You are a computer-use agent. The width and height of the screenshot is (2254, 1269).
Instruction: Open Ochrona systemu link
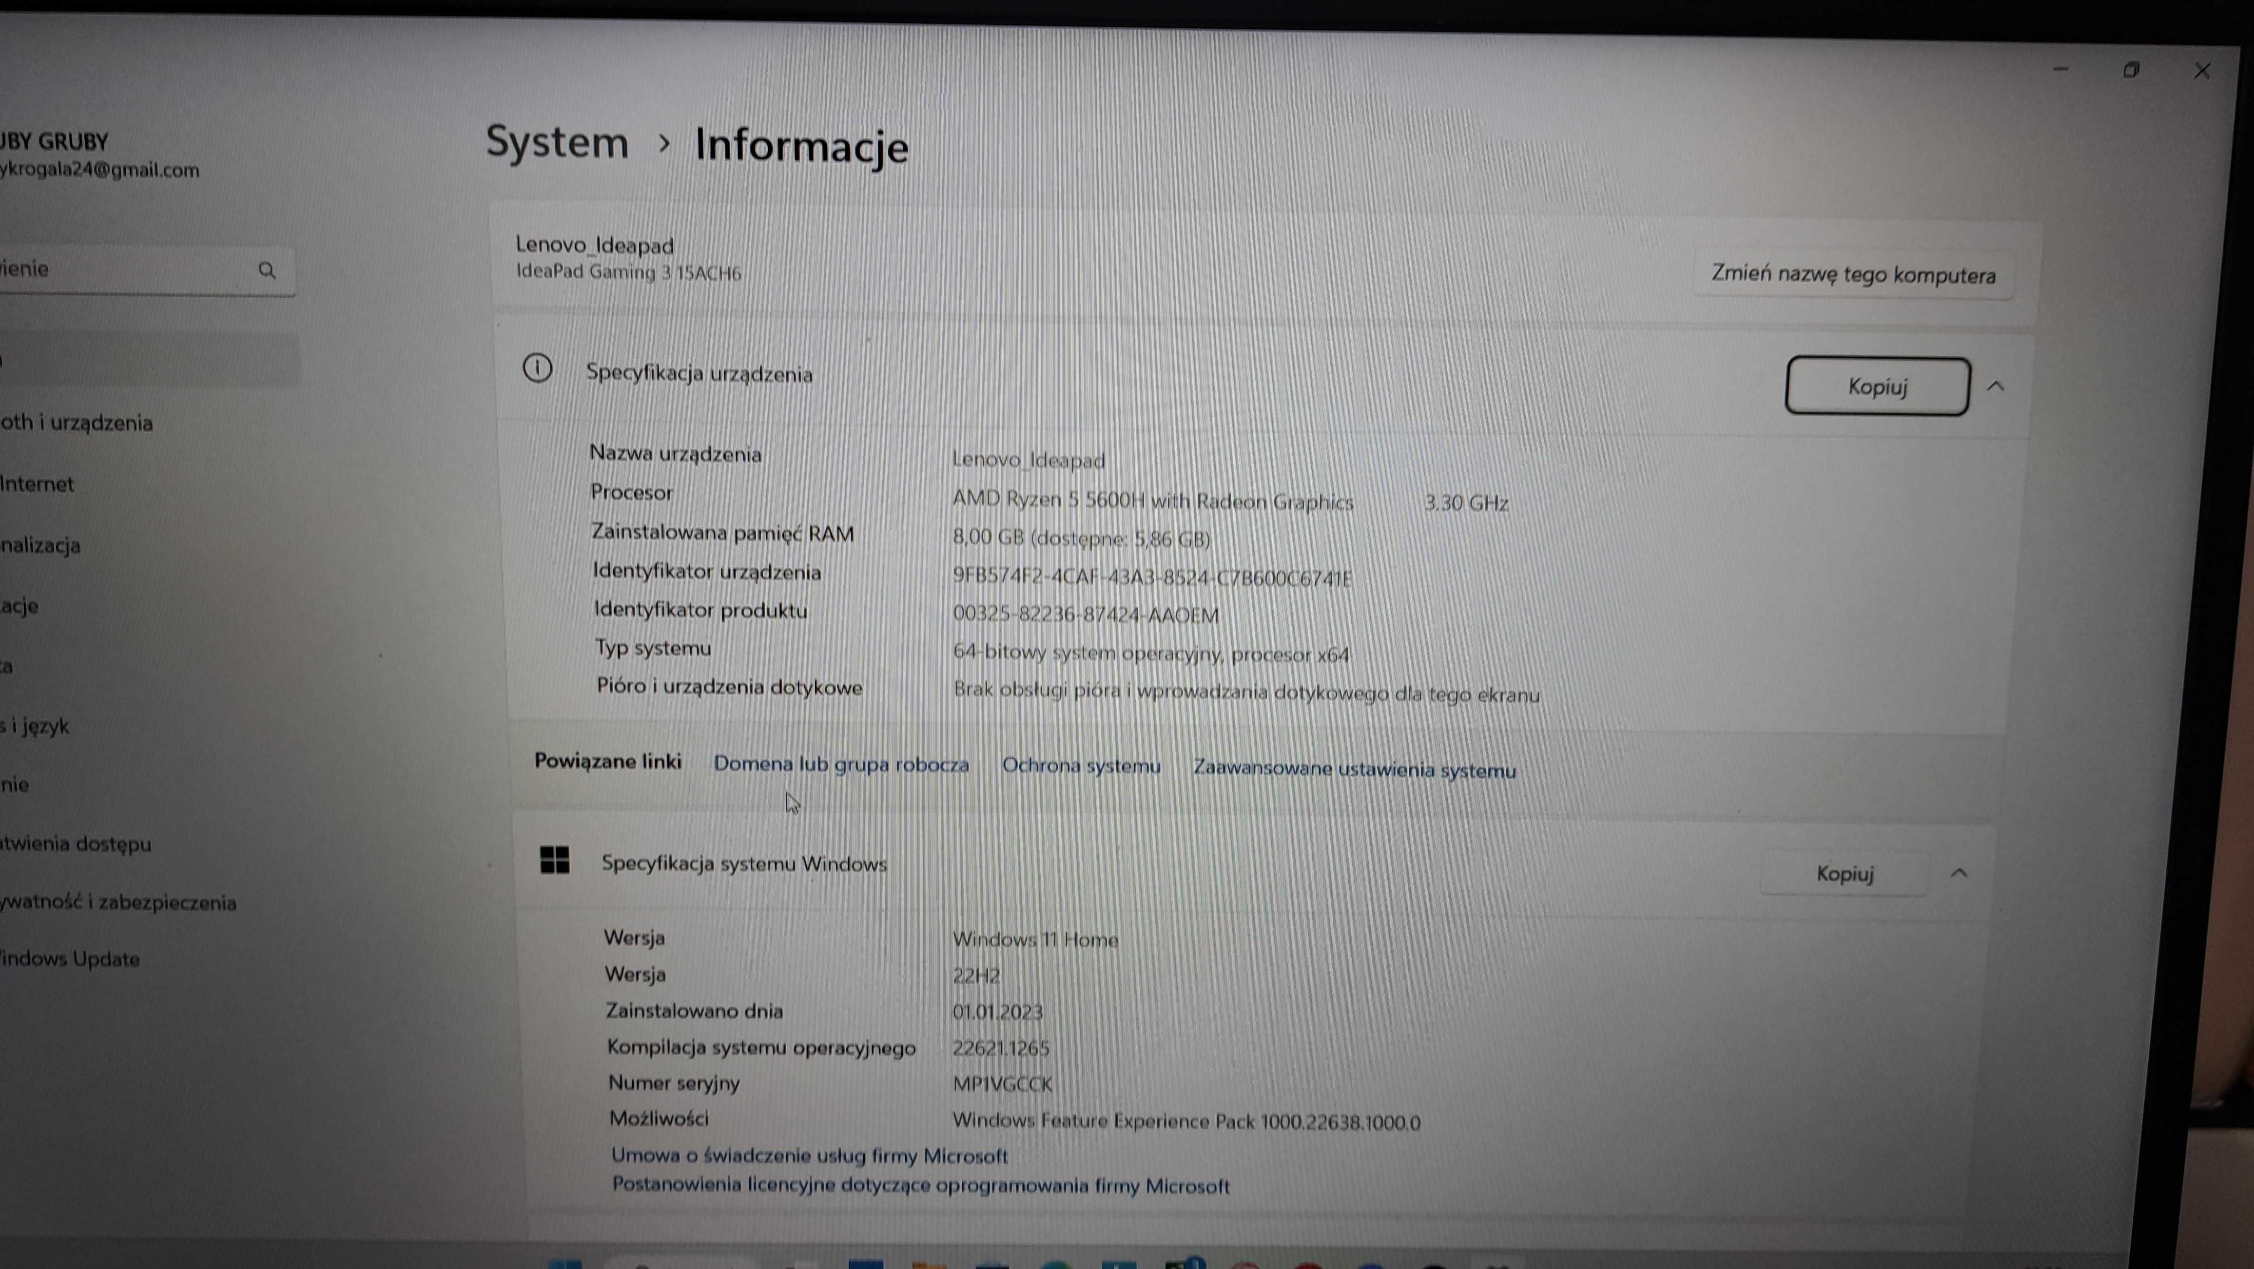click(1081, 765)
